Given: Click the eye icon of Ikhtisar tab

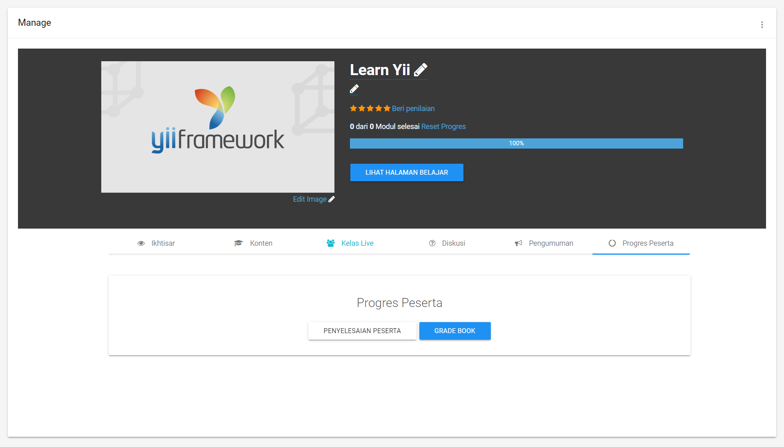Looking at the screenshot, I should tap(141, 243).
